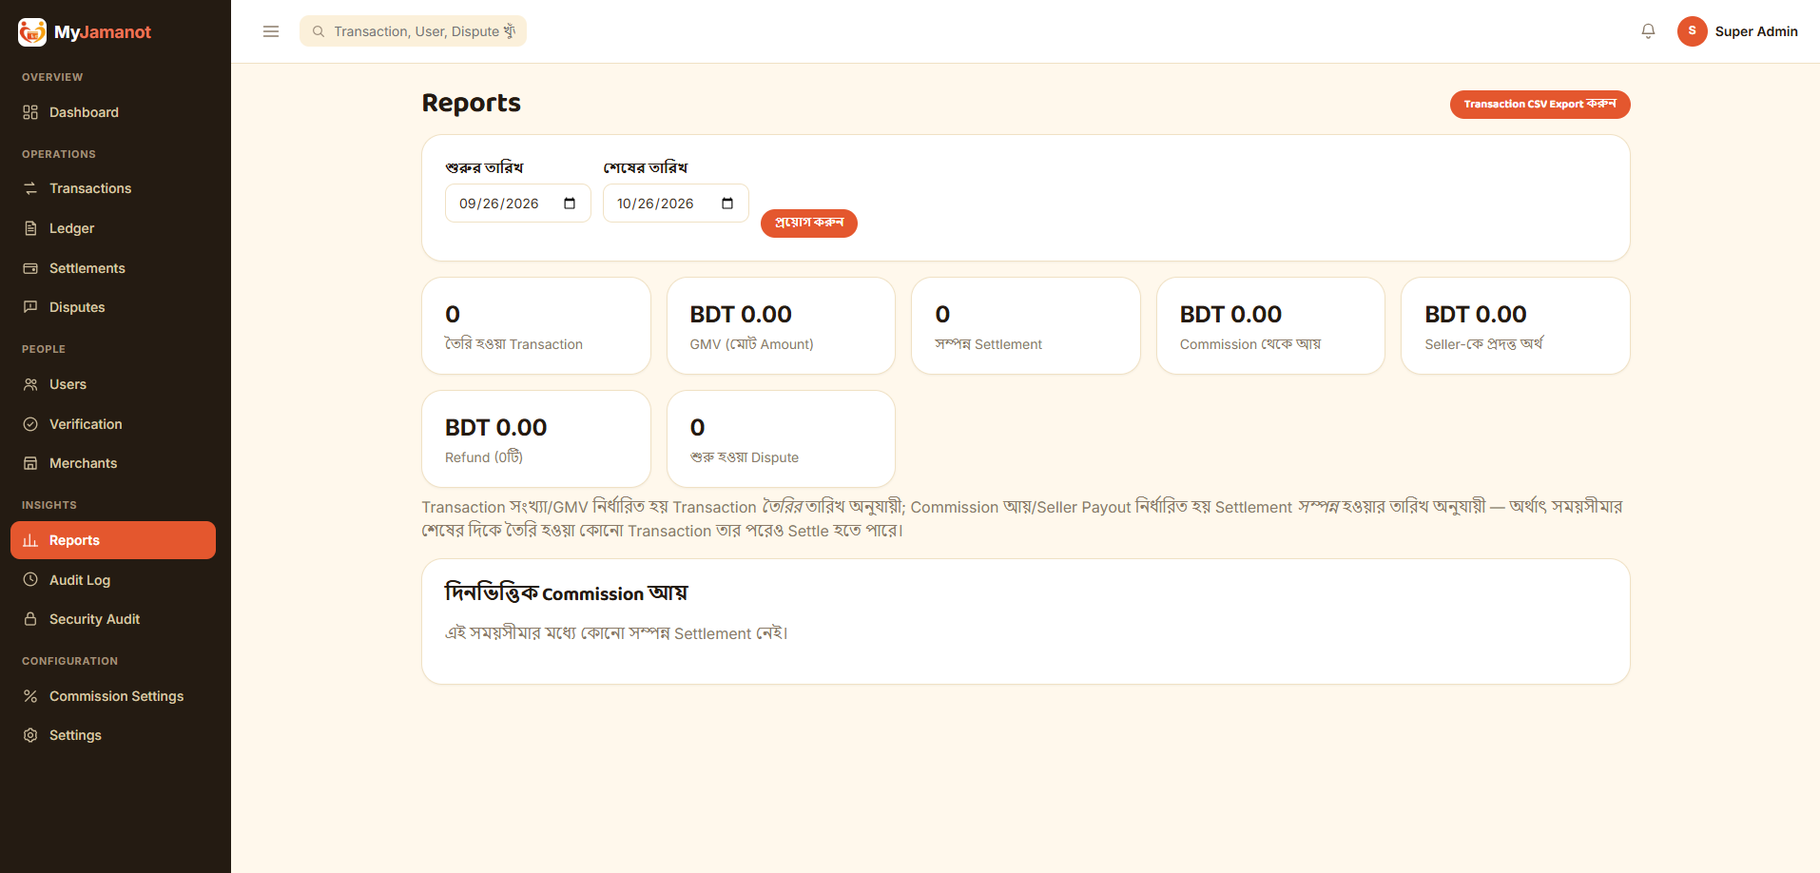Toggle the sidebar hamburger menu
1820x873 pixels.
pyautogui.click(x=271, y=31)
